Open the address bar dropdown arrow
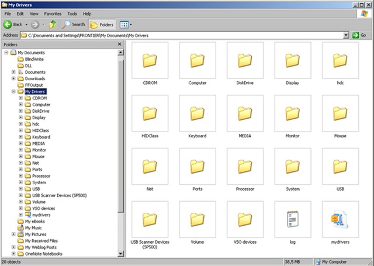The image size is (374, 266). (346, 35)
